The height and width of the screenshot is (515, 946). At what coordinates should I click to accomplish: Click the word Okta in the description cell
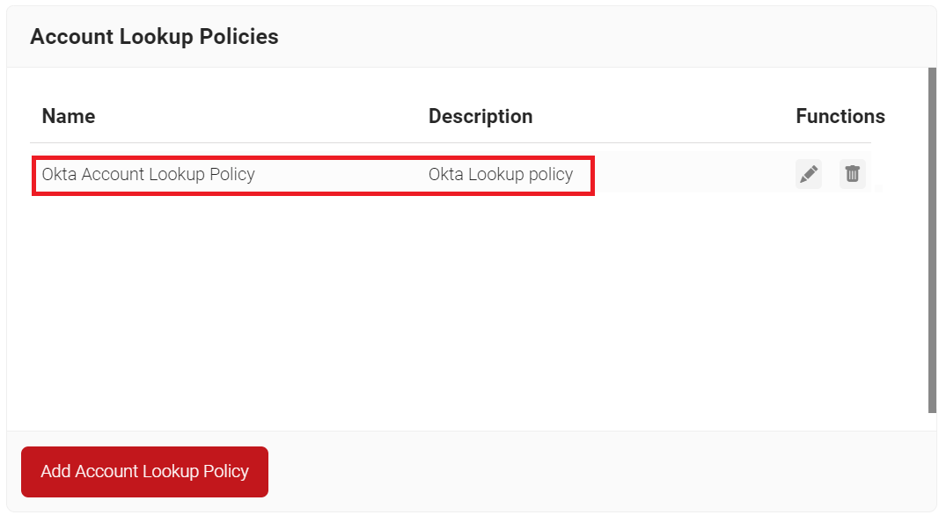pyautogui.click(x=445, y=174)
